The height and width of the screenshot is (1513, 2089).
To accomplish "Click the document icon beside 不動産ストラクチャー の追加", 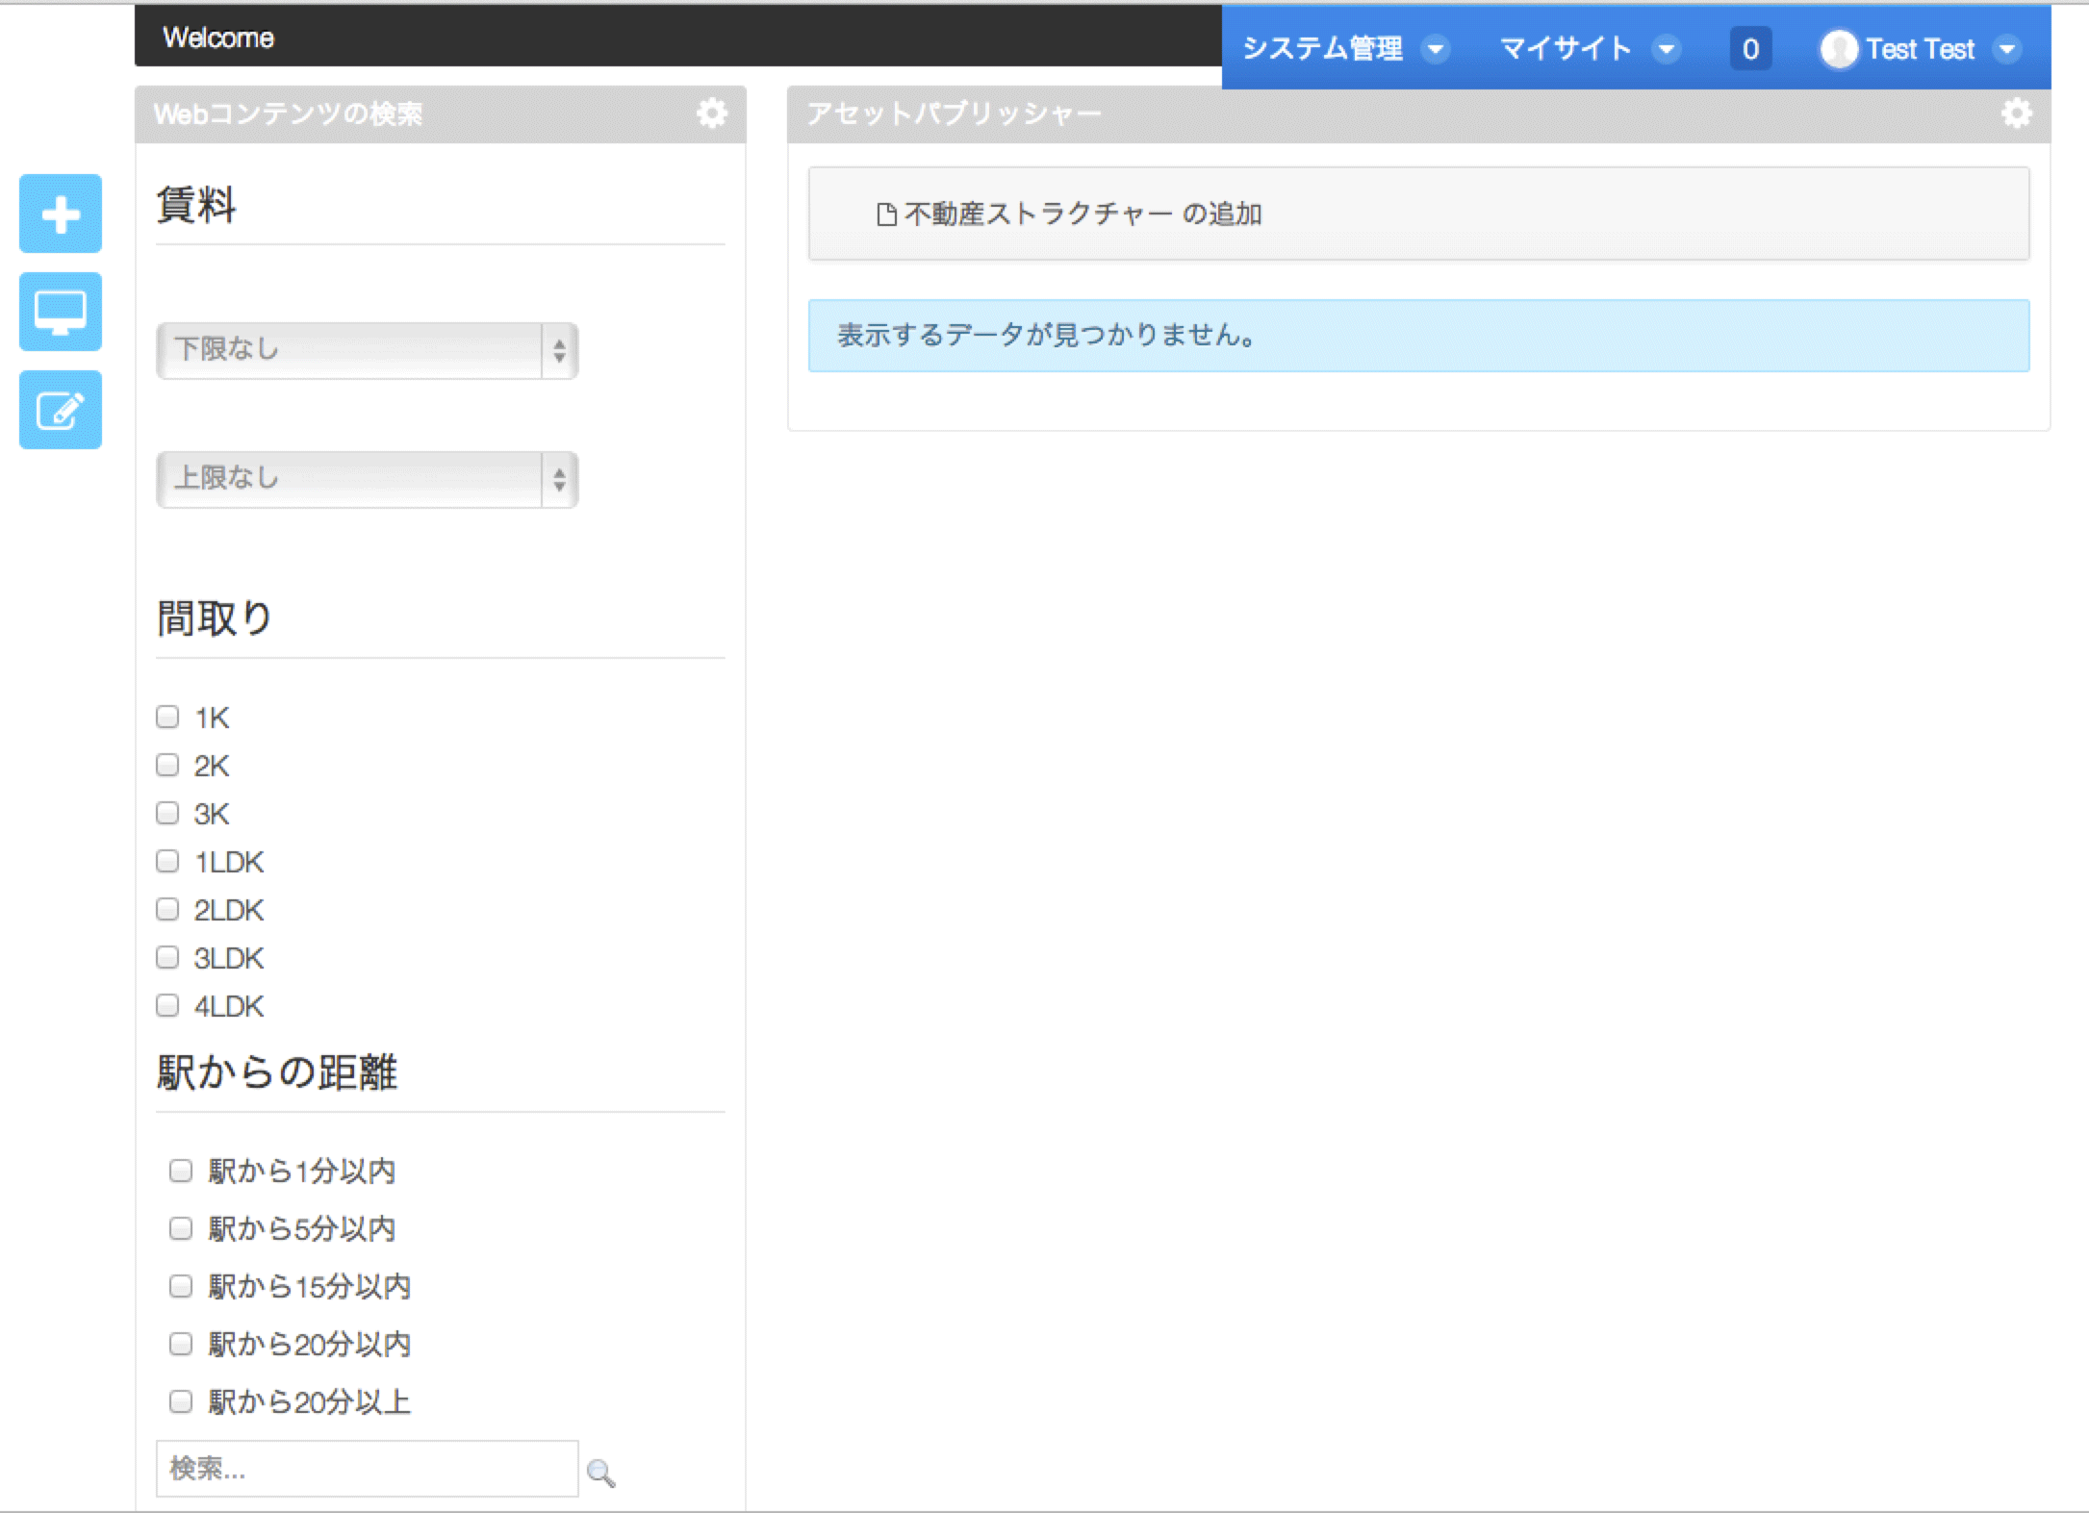I will point(886,214).
